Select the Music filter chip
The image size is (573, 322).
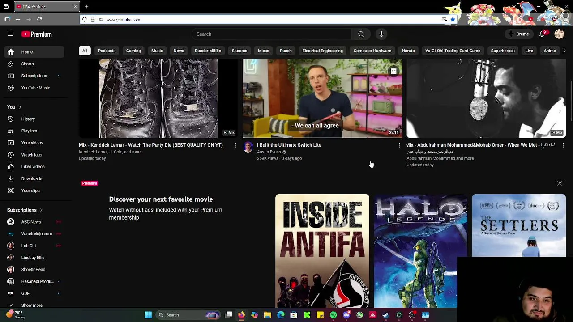(157, 51)
